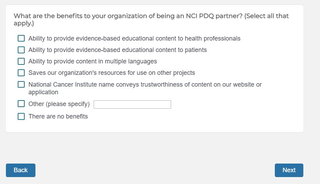The height and width of the screenshot is (184, 320).
Task: Check the National Cancer Institute trustworthiness box
Action: pyautogui.click(x=21, y=85)
